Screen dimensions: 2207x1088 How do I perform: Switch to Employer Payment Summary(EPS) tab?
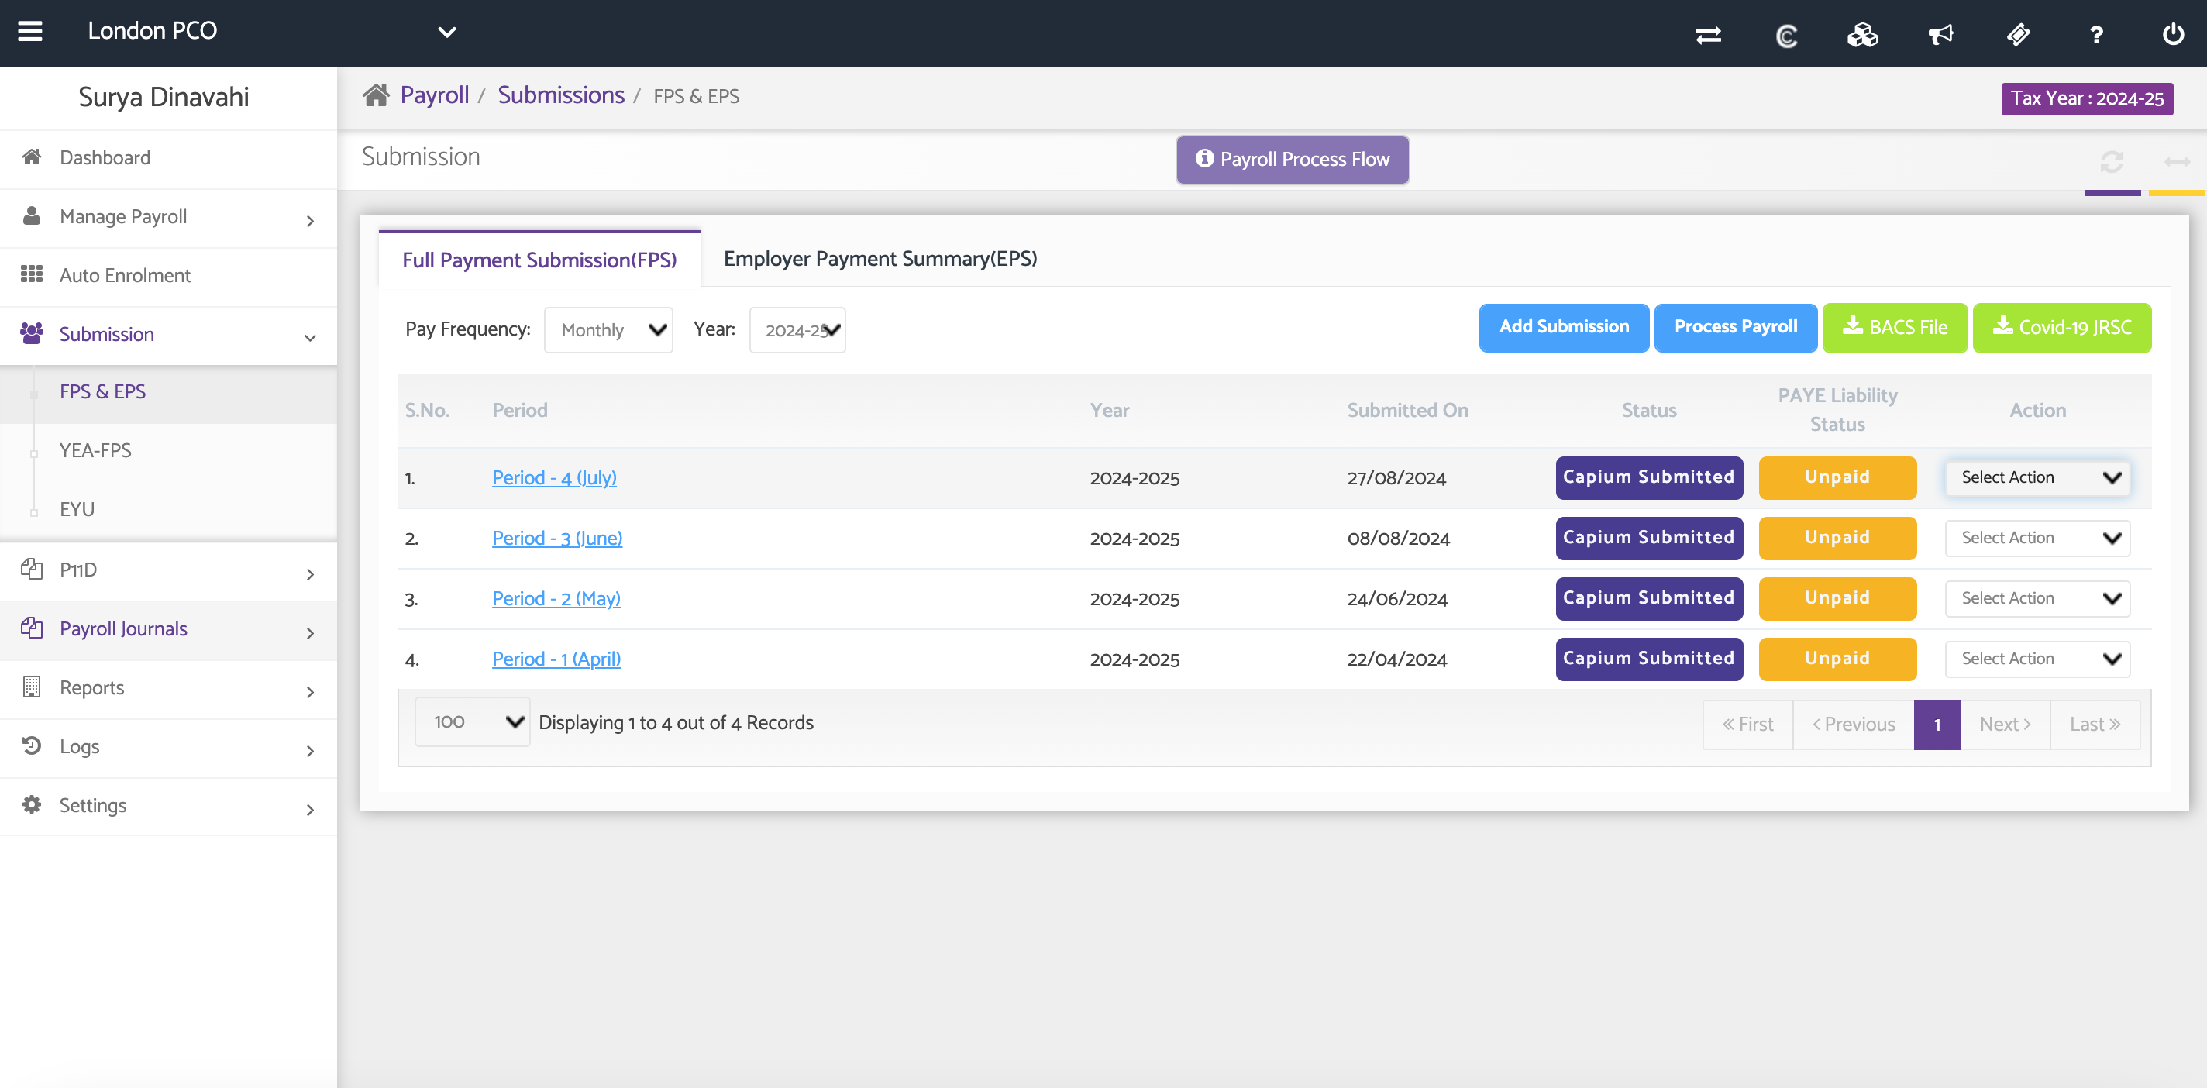(x=880, y=259)
